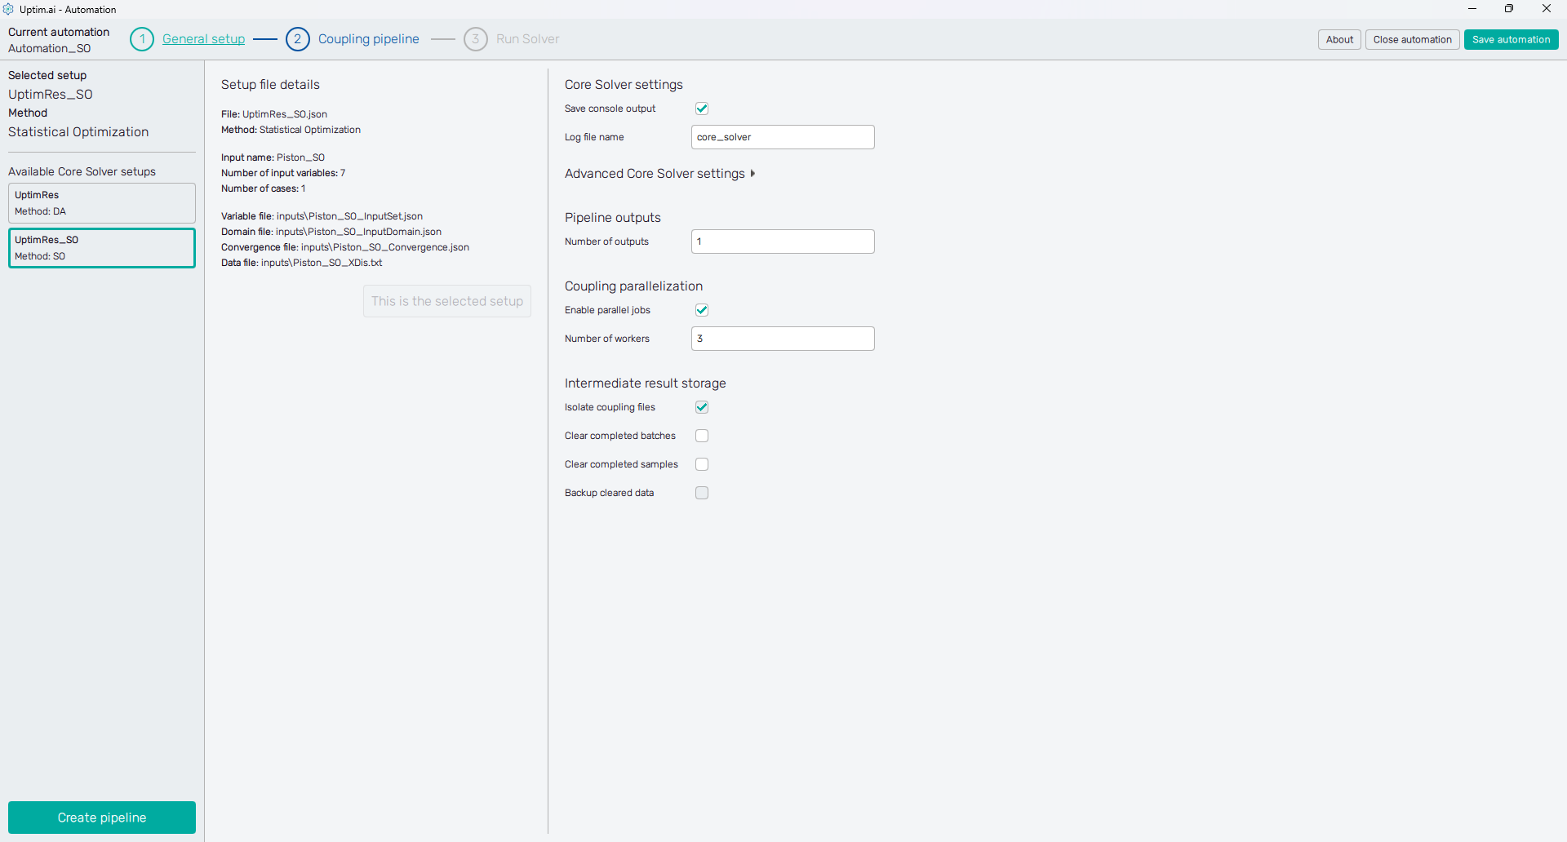Click Close automation button

(1412, 39)
